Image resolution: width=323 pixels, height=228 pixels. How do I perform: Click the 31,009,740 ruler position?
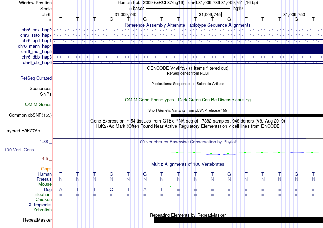coord(126,14)
